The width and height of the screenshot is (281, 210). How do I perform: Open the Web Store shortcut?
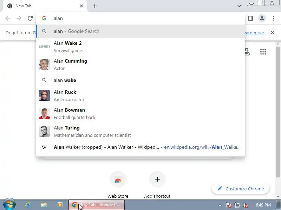click(118, 185)
